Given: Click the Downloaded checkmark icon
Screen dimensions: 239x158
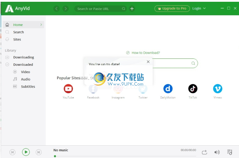Looking at the screenshot, I should [x=7, y=65].
